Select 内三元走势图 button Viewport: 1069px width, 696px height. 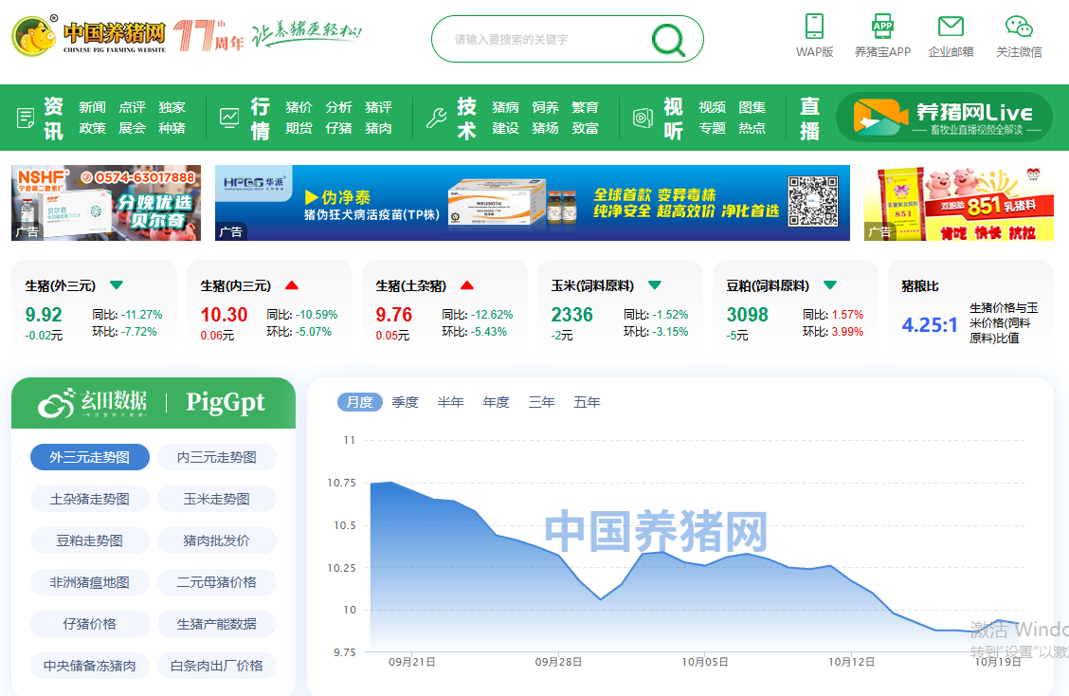click(217, 457)
